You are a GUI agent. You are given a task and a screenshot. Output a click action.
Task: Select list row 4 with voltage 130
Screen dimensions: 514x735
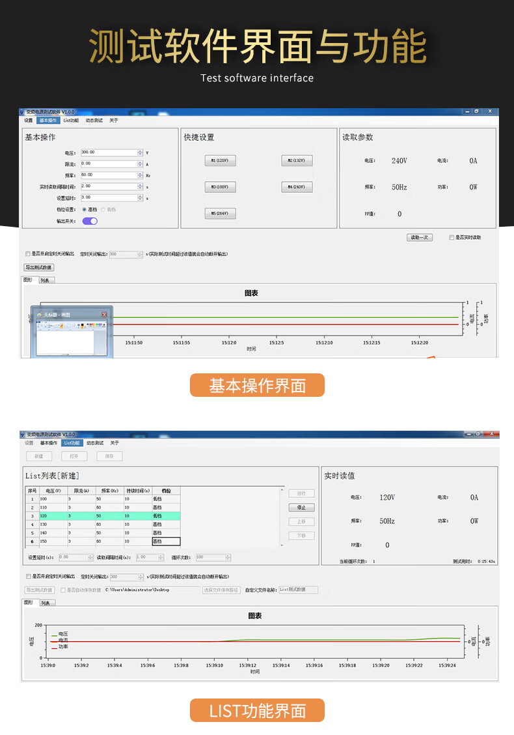tap(103, 525)
